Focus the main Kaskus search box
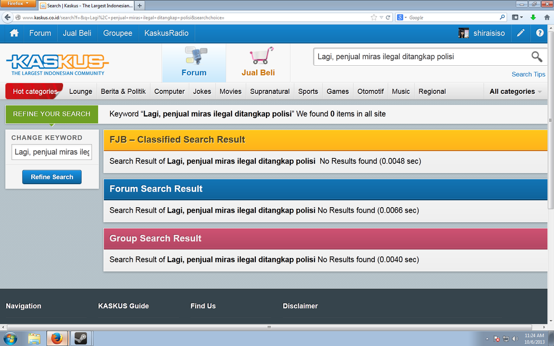Screen dimensions: 554x346 pos(422,57)
